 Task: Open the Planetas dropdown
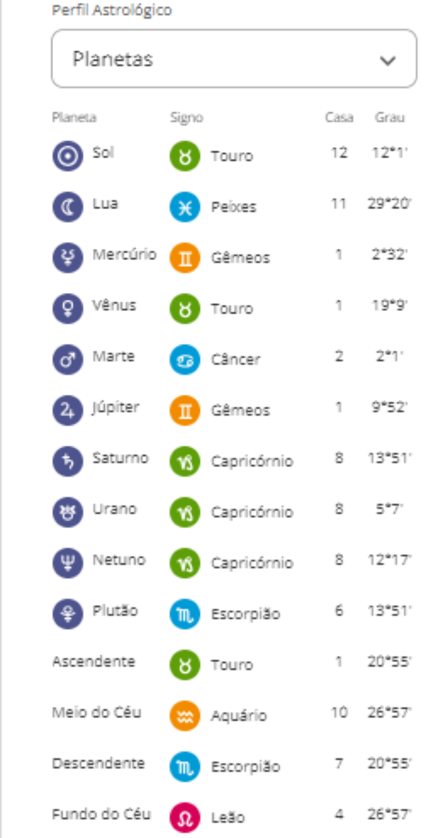[x=234, y=59]
